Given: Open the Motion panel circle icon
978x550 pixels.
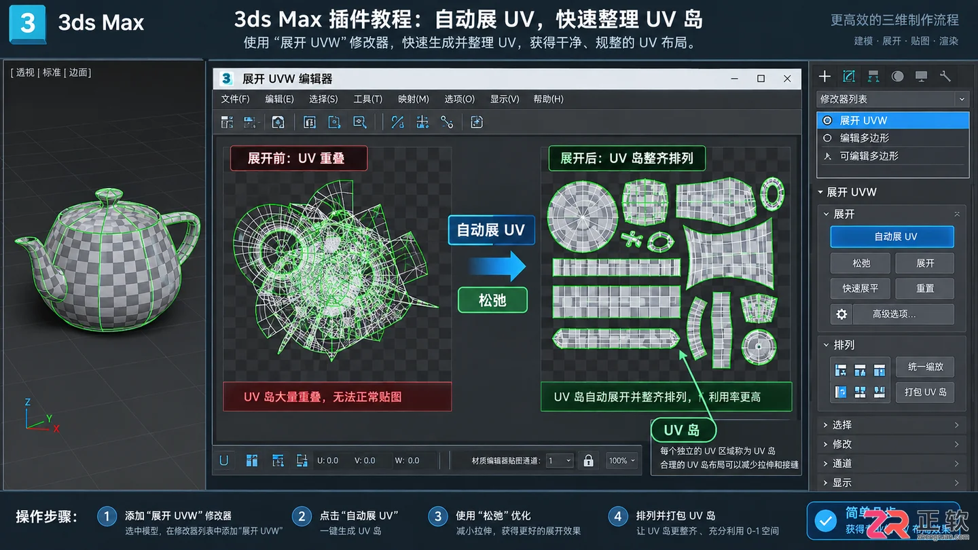Looking at the screenshot, I should point(897,76).
